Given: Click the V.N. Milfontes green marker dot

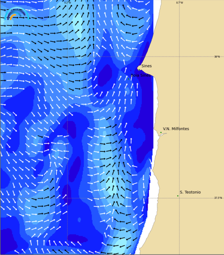Looking at the screenshot, I should click(161, 132).
